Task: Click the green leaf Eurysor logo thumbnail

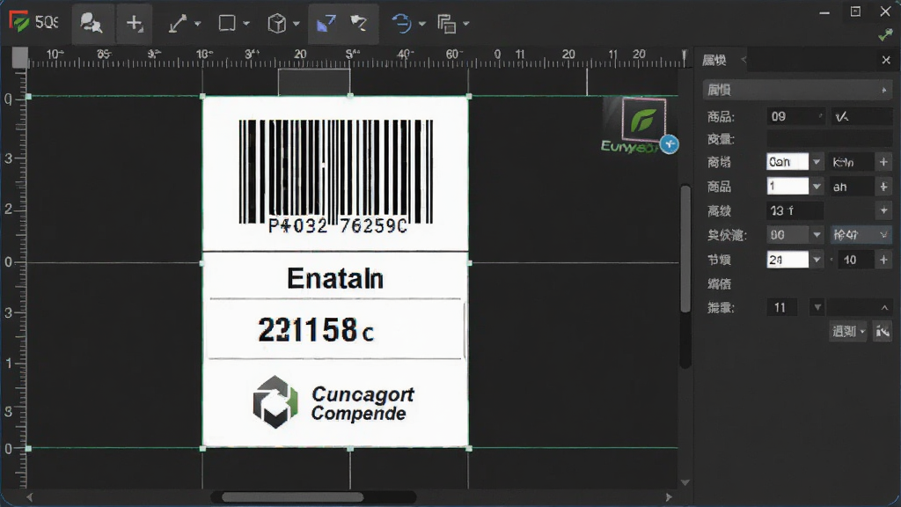Action: (x=643, y=120)
